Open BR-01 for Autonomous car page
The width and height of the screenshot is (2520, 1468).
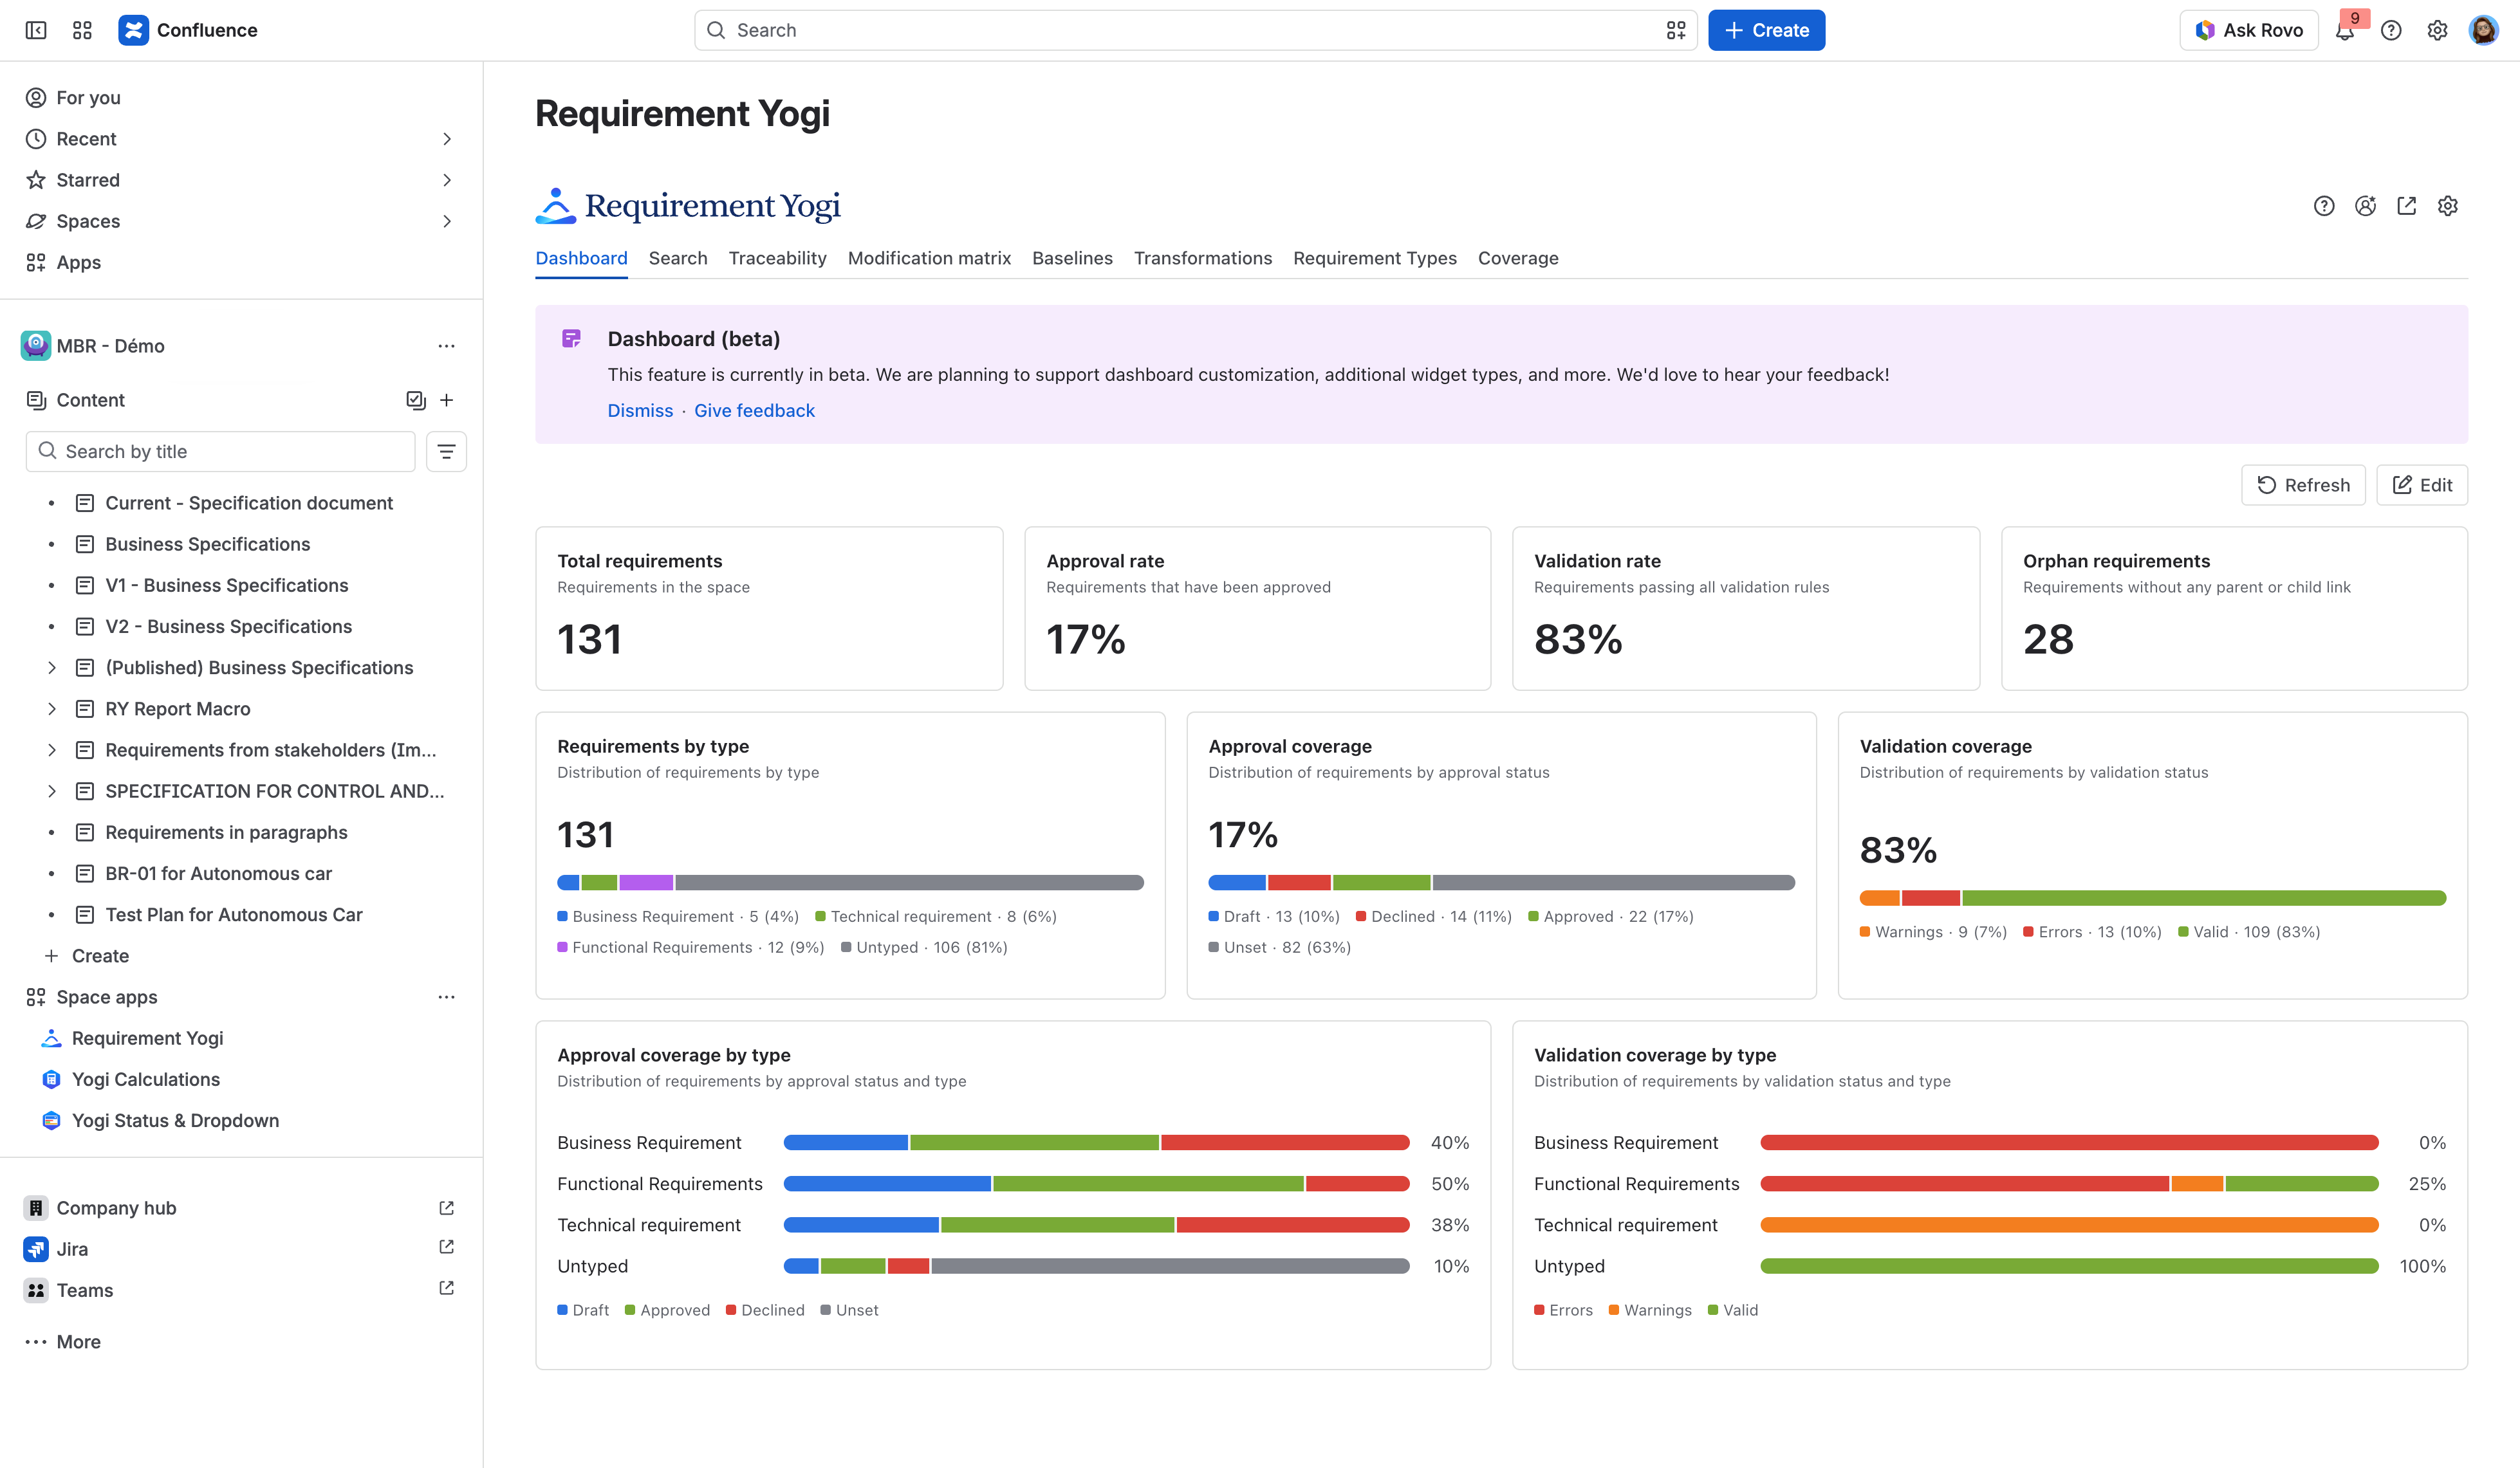pyautogui.click(x=218, y=874)
